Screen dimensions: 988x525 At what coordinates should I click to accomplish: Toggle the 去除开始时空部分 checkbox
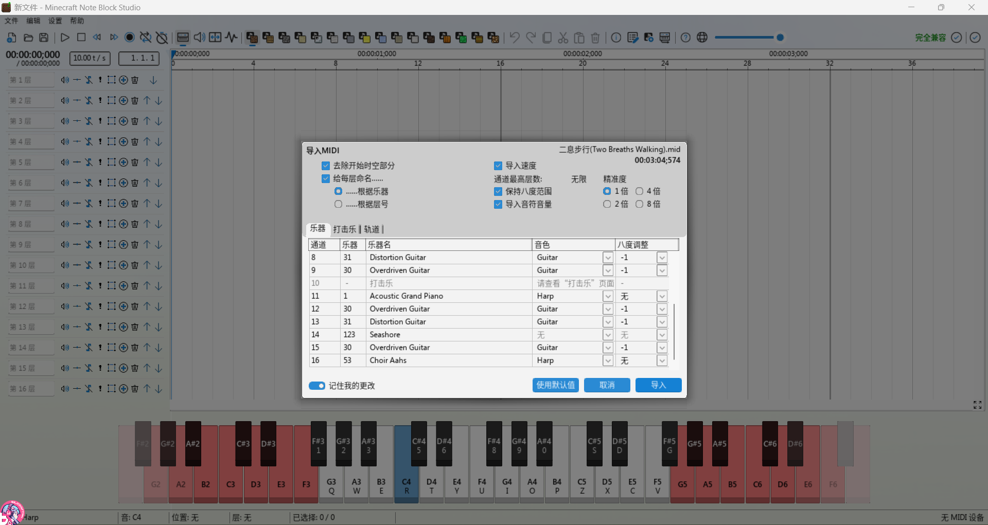tap(325, 166)
